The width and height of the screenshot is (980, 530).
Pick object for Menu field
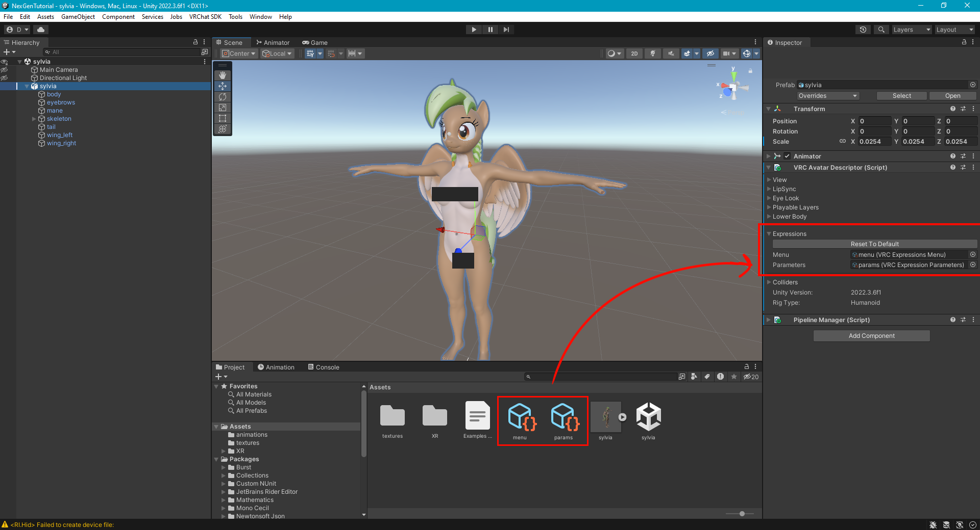(x=973, y=254)
